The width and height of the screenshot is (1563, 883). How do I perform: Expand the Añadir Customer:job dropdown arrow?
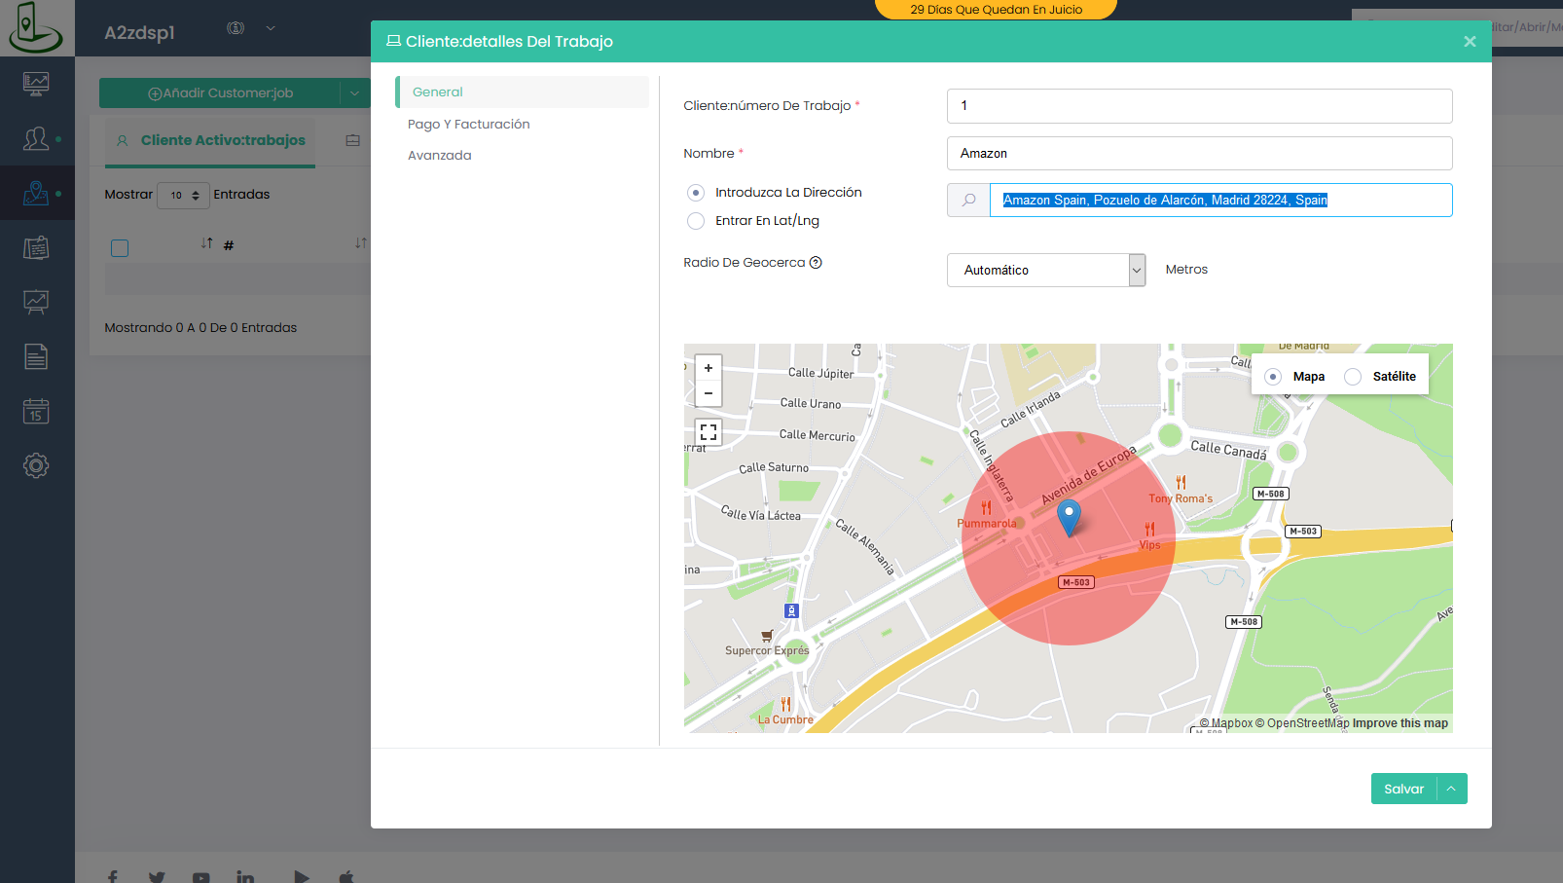coord(355,93)
